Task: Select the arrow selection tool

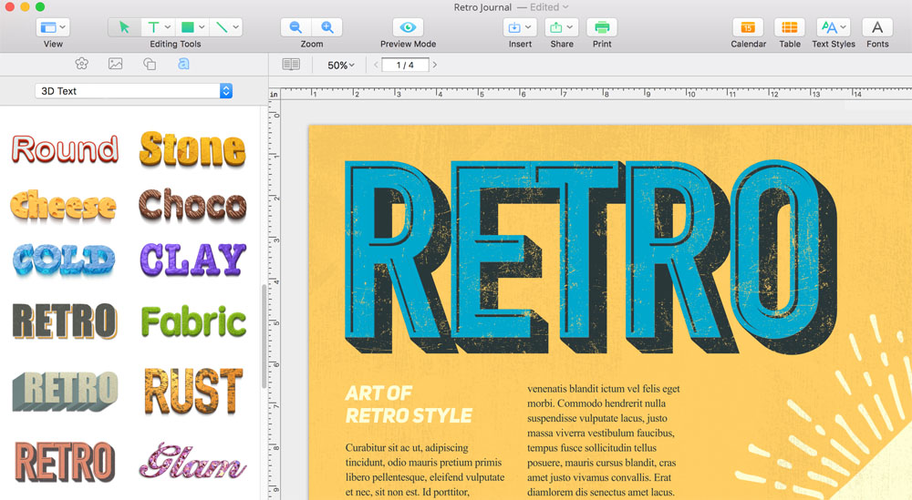Action: [124, 27]
